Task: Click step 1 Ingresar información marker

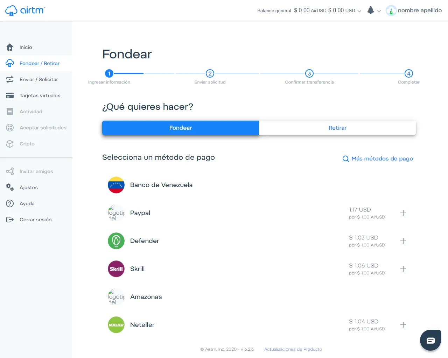Action: point(109,73)
